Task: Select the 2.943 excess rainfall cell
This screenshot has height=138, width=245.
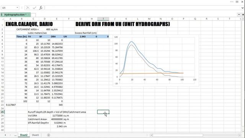Action: point(80,36)
